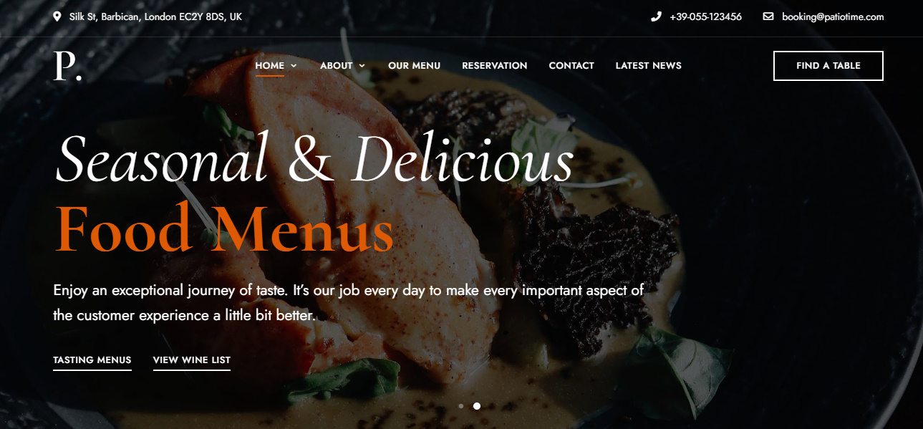Select the first slider dot
Image resolution: width=923 pixels, height=429 pixels.
pyautogui.click(x=461, y=406)
